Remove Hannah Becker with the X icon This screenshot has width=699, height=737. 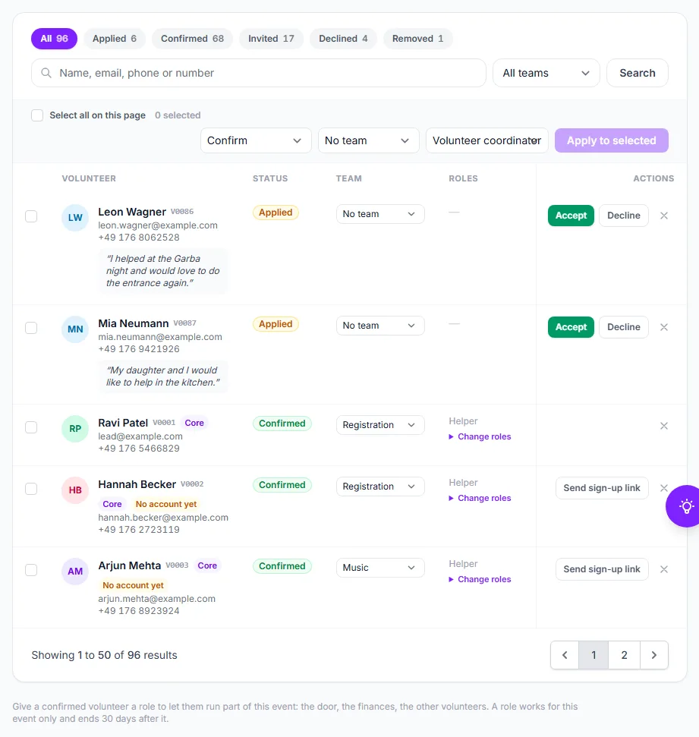coord(663,488)
